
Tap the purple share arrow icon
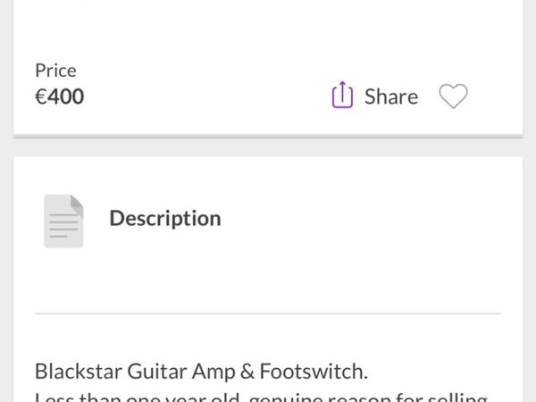click(x=342, y=95)
